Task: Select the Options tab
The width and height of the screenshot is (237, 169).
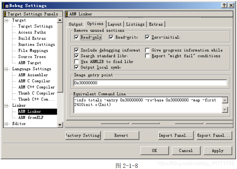Action: 95,24
